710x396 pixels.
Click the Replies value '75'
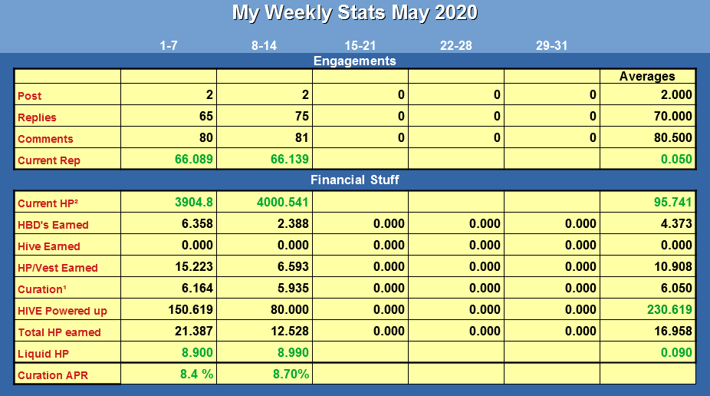point(302,116)
